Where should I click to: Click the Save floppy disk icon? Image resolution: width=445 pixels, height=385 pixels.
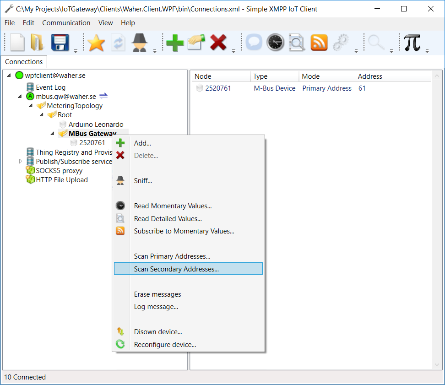coord(60,43)
